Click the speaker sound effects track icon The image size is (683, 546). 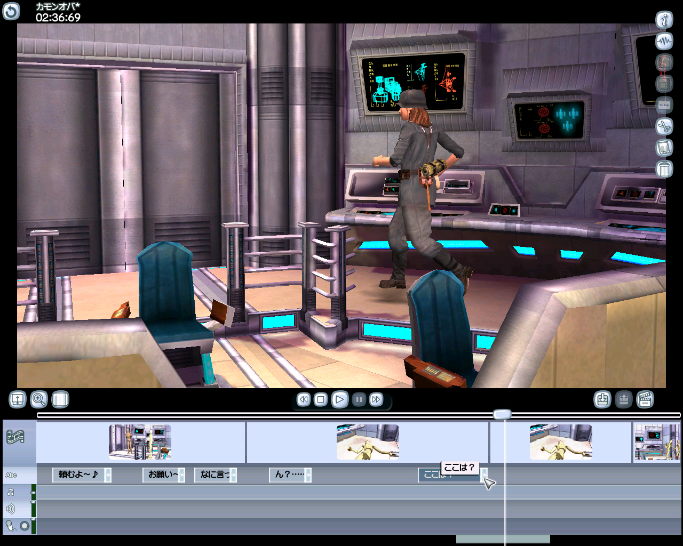(11, 509)
